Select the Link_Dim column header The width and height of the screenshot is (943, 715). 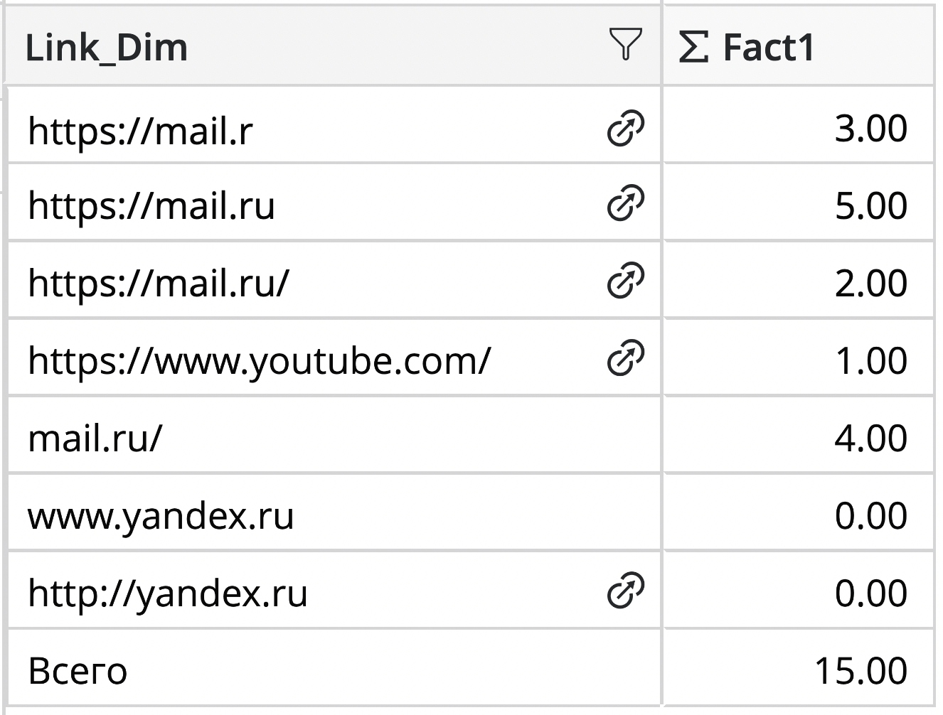(107, 48)
